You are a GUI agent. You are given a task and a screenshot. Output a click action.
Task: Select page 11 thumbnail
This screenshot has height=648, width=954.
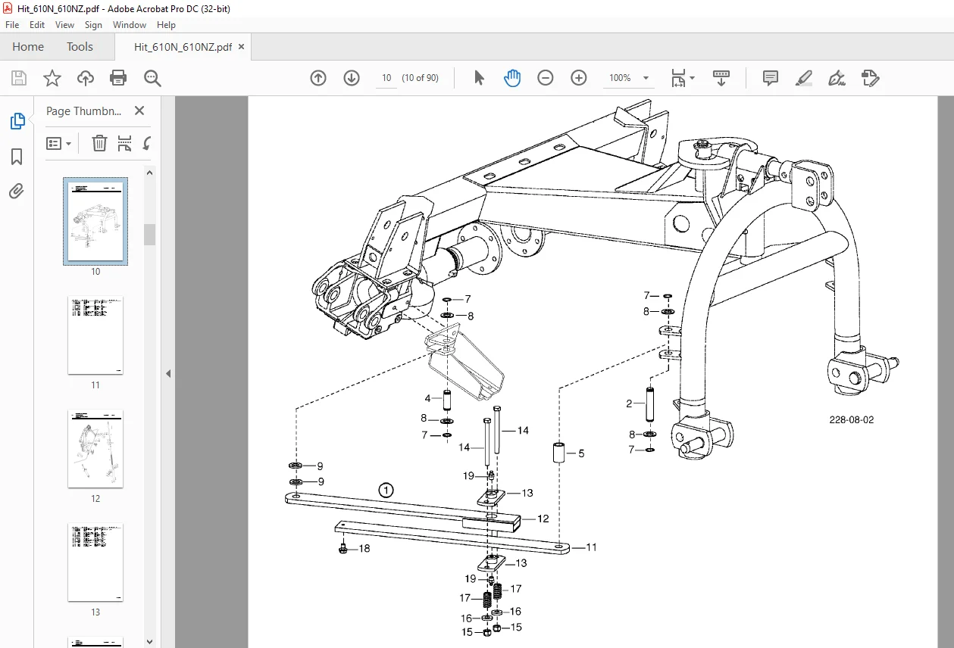coord(95,335)
